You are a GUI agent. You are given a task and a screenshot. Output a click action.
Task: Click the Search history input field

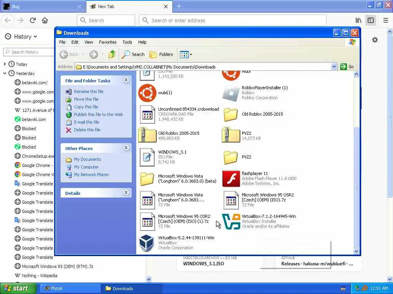[x=28, y=52]
